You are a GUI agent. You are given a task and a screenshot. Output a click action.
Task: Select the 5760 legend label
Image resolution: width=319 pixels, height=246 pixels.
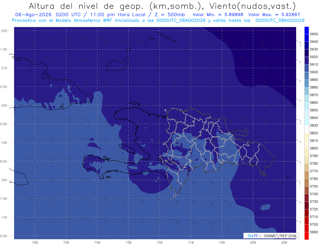(x=314, y=179)
